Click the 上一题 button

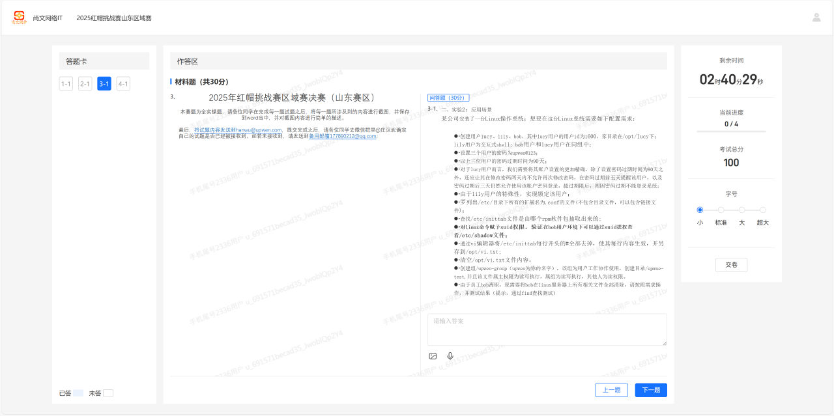[x=611, y=389]
